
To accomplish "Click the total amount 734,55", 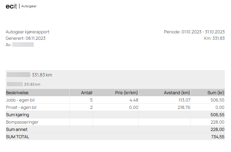I will tap(218, 137).
